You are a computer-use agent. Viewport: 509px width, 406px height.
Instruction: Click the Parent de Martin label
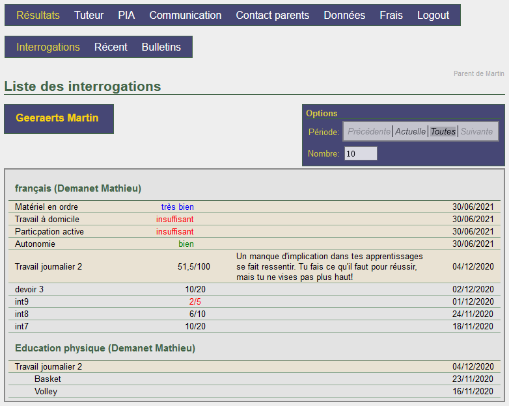point(479,73)
